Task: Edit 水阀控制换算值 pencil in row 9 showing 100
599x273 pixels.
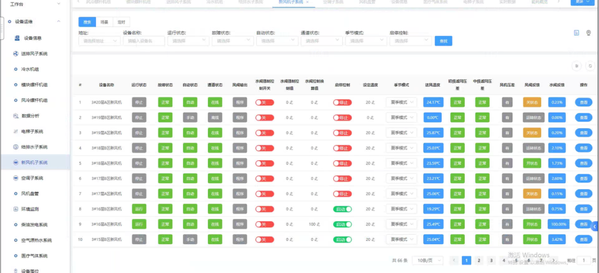Action: (318, 224)
